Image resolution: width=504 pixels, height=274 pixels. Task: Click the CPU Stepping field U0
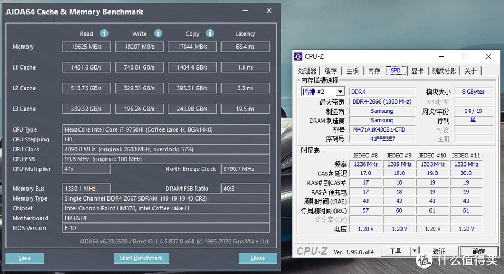[166, 139]
